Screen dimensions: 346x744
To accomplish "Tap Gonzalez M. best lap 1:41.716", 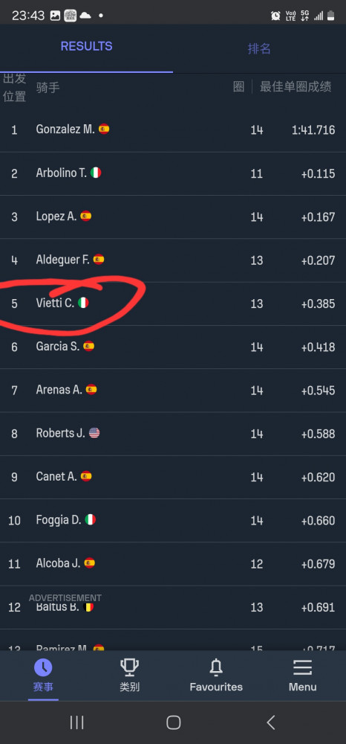I will (313, 130).
